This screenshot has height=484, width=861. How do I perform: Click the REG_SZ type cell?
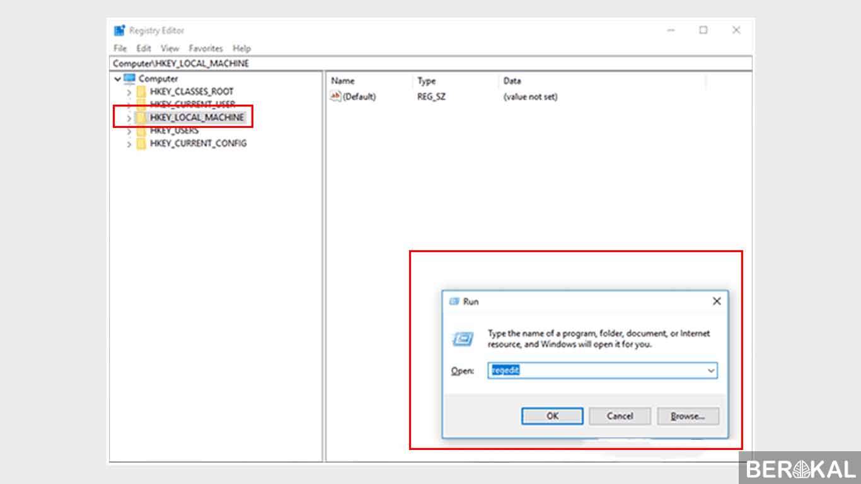pyautogui.click(x=431, y=96)
